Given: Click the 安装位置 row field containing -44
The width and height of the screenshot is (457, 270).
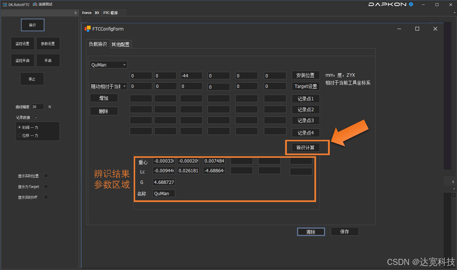Looking at the screenshot, I should point(191,75).
